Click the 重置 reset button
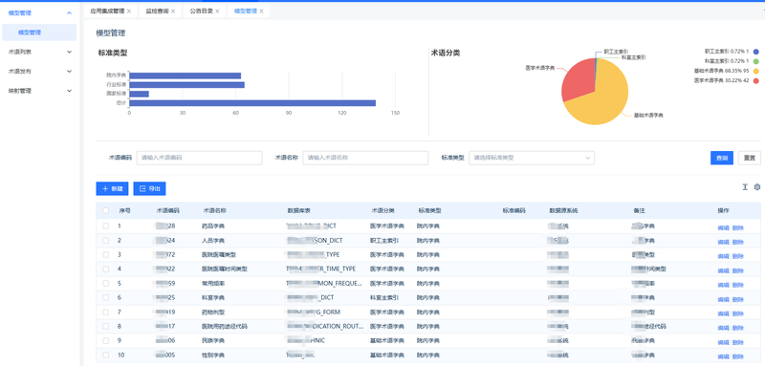The width and height of the screenshot is (765, 366). click(x=750, y=158)
